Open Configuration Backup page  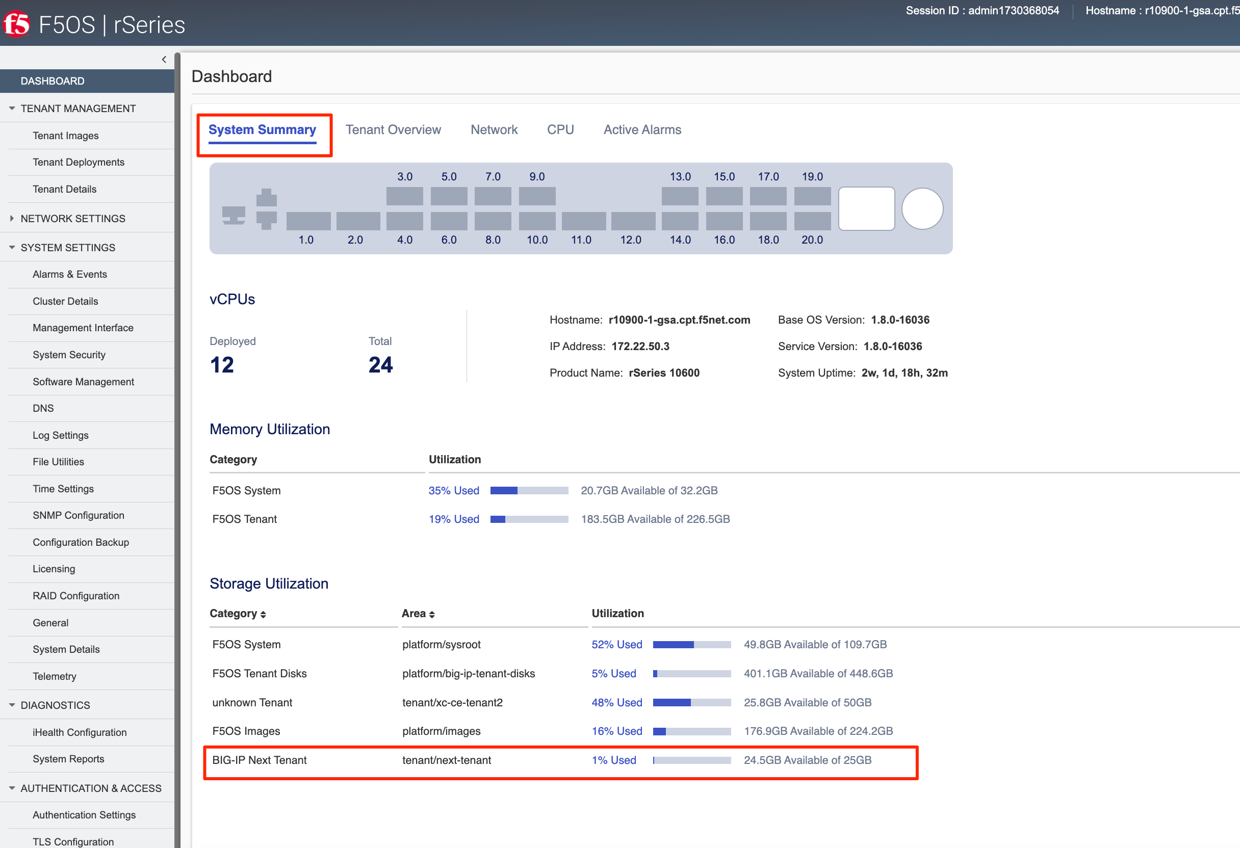pyautogui.click(x=81, y=542)
